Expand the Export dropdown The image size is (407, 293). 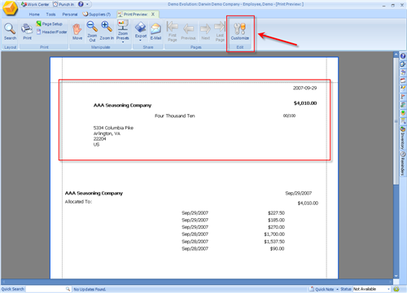tap(141, 32)
